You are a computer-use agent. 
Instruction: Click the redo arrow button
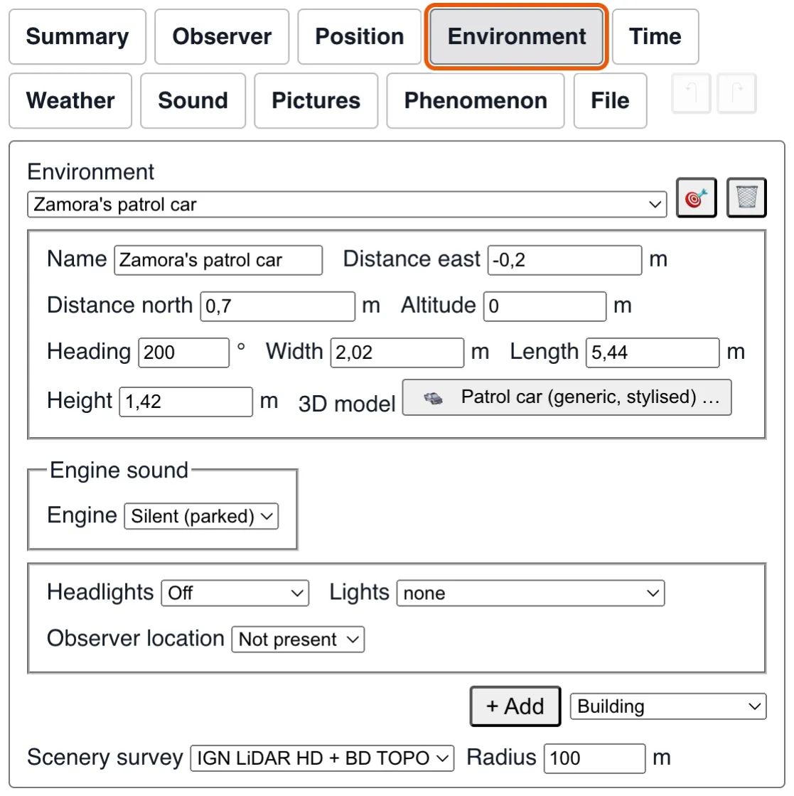(736, 93)
